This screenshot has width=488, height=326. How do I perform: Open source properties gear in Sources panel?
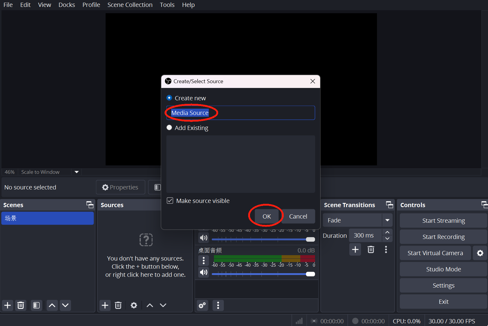tap(134, 305)
